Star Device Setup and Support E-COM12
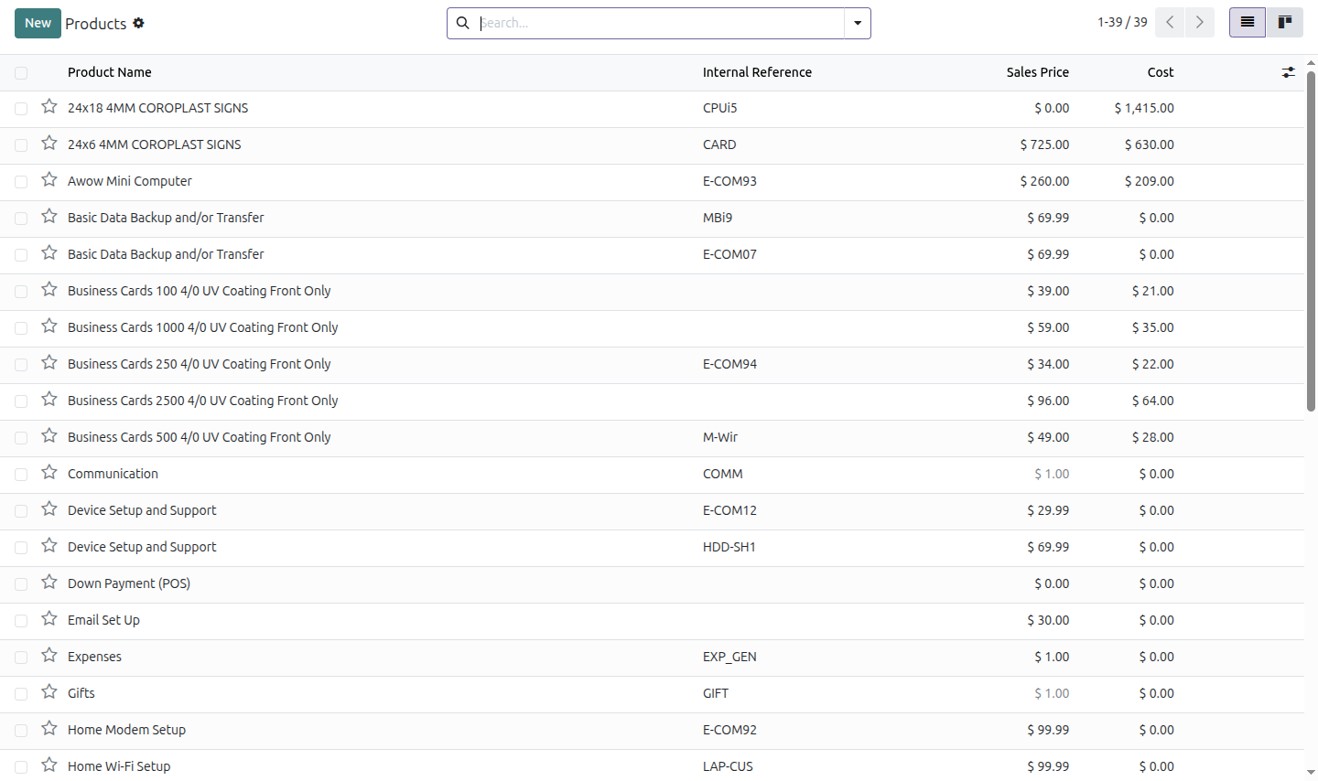 pyautogui.click(x=49, y=509)
